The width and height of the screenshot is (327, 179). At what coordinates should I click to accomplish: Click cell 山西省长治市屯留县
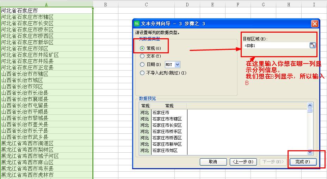pos(46,105)
